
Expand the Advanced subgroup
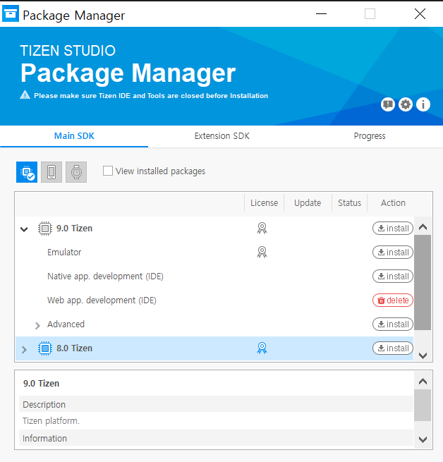37,325
